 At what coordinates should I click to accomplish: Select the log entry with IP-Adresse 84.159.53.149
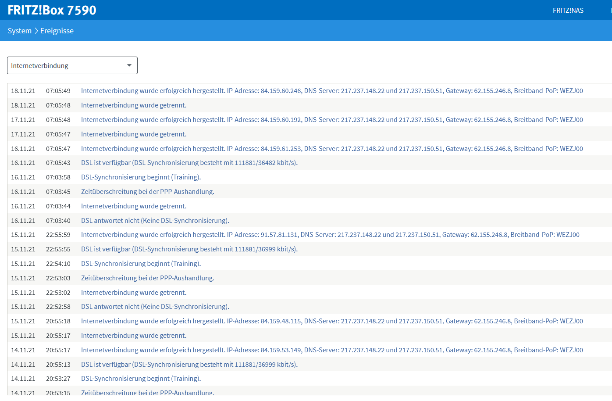pos(331,350)
